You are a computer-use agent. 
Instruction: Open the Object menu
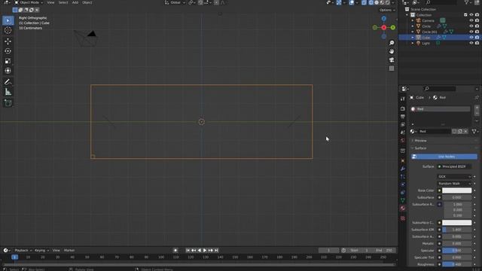pyautogui.click(x=87, y=2)
